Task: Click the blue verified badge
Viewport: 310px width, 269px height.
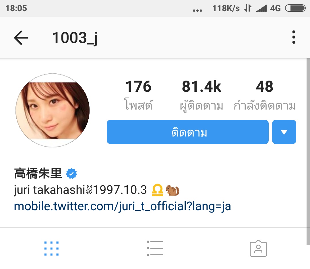Action: click(71, 174)
